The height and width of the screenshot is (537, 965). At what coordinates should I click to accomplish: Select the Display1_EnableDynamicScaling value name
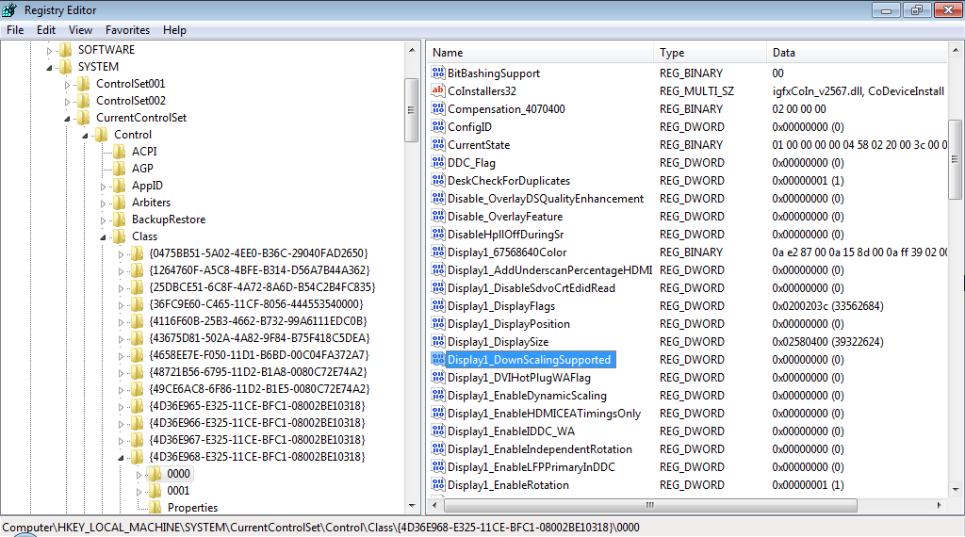click(x=527, y=396)
